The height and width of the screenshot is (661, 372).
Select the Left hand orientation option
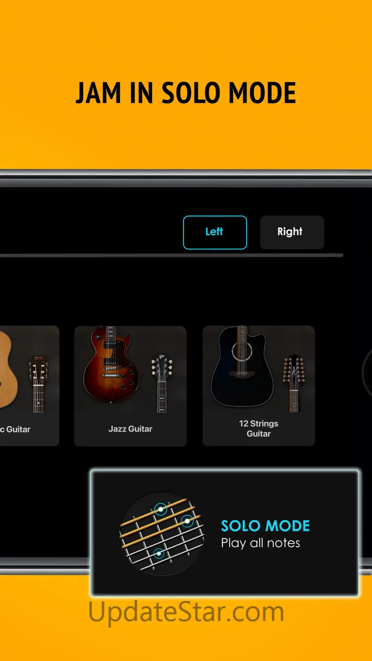pos(215,232)
